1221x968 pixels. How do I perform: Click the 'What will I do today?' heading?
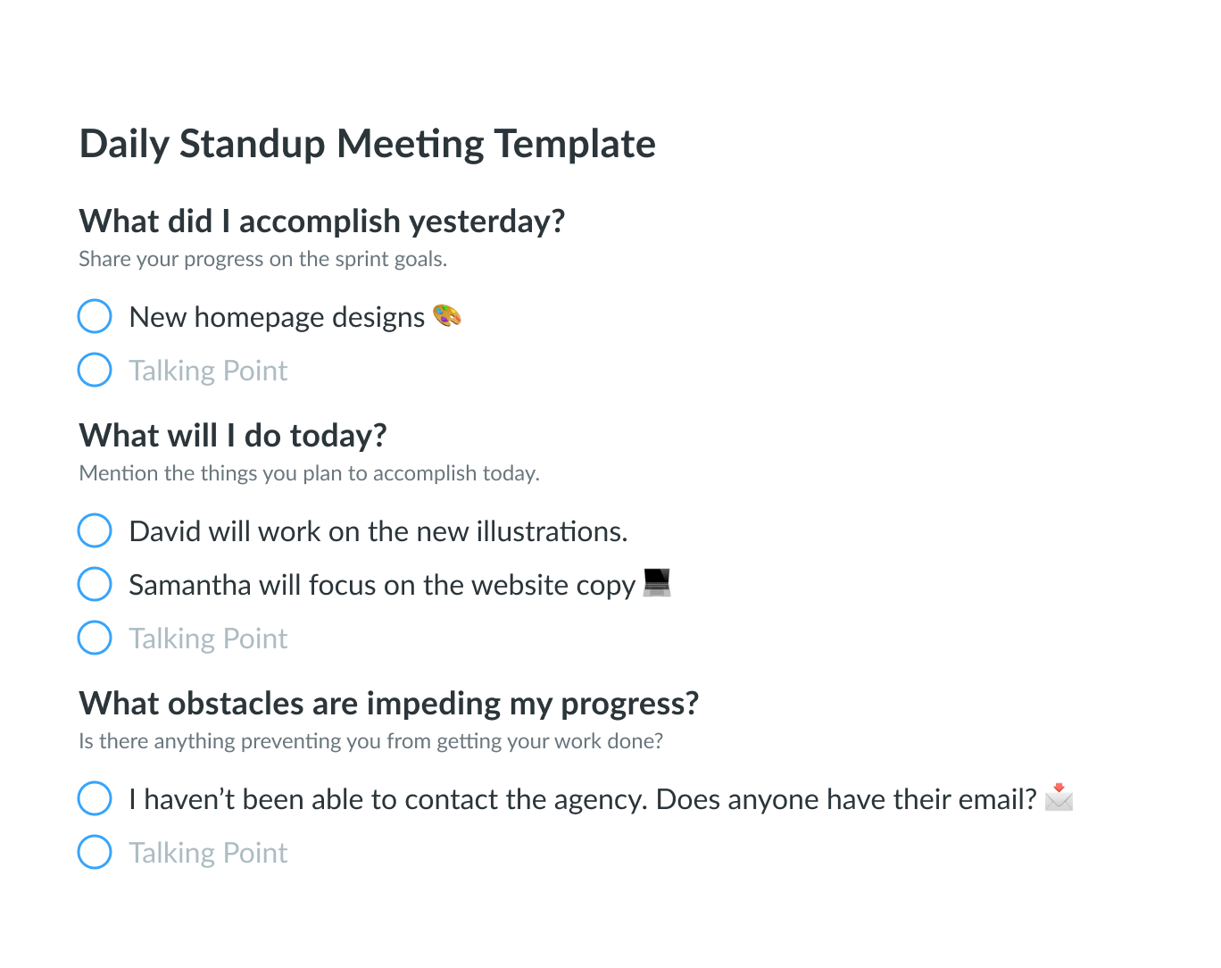(233, 436)
